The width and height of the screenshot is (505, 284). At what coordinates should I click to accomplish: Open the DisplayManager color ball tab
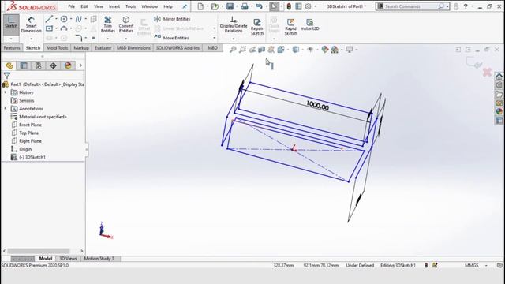(x=68, y=65)
